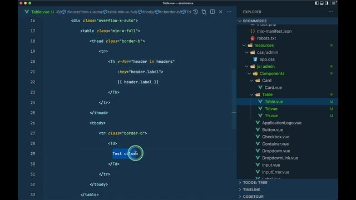Open app.css file

coord(267,59)
